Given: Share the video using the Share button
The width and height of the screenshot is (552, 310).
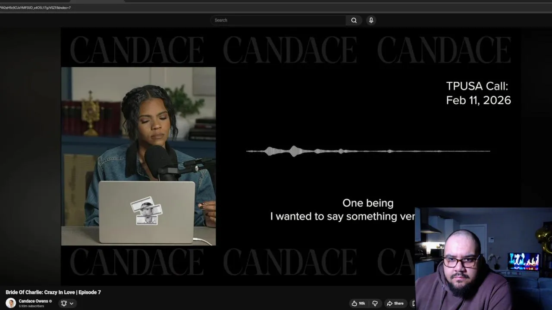Looking at the screenshot, I should pyautogui.click(x=395, y=303).
